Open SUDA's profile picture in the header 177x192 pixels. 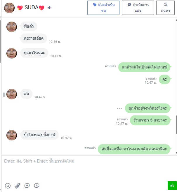[x=9, y=8]
